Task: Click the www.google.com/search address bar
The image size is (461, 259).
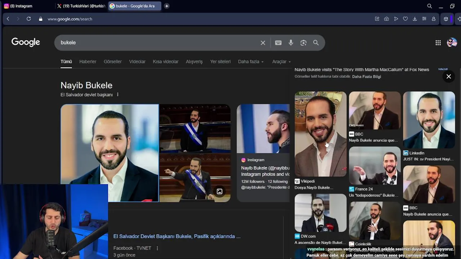Action: pos(70,19)
